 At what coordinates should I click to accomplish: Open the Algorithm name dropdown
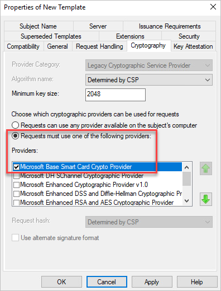point(149,80)
